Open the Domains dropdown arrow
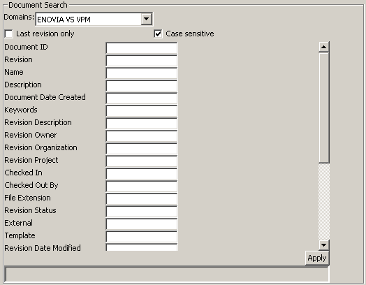The width and height of the screenshot is (366, 285). point(147,19)
